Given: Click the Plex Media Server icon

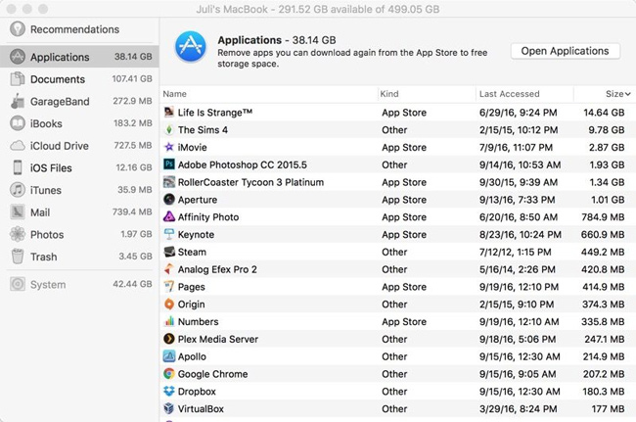Looking at the screenshot, I should click(168, 339).
